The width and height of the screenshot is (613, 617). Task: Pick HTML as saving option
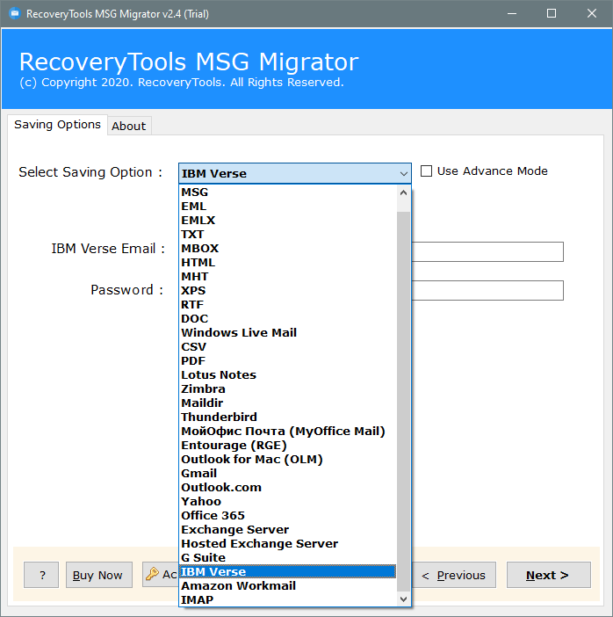(x=288, y=263)
